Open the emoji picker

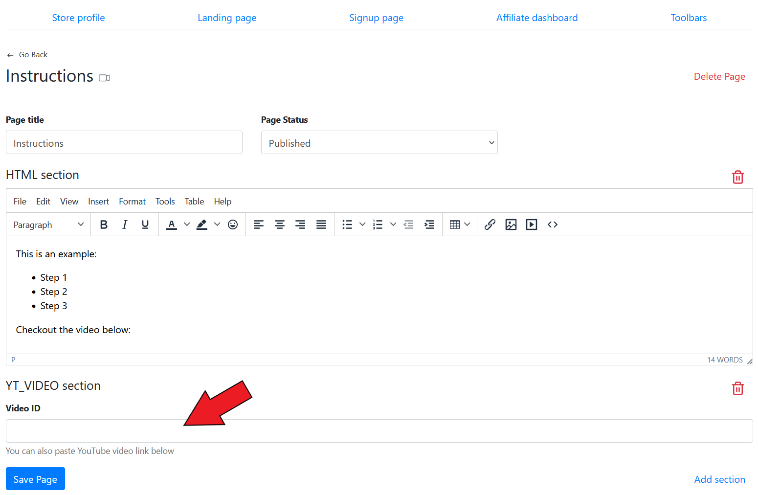click(x=233, y=225)
